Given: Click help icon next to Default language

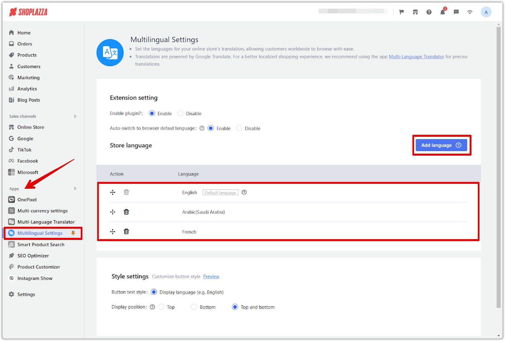Looking at the screenshot, I should 244,192.
